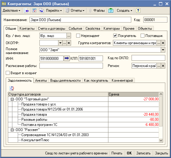Collapse the ООО "Торговый дом" tree node
This screenshot has height=158, width=171.
(x=12, y=99)
